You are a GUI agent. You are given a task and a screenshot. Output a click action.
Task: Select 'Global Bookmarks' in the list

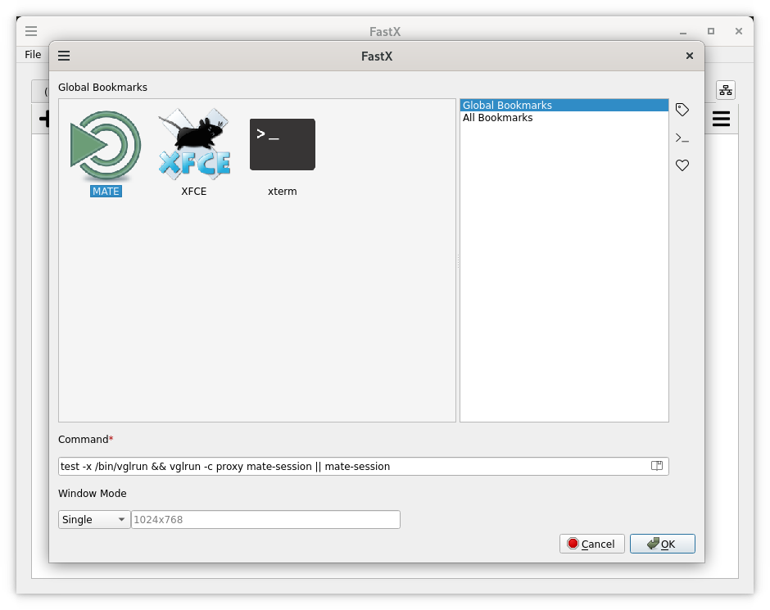(508, 105)
